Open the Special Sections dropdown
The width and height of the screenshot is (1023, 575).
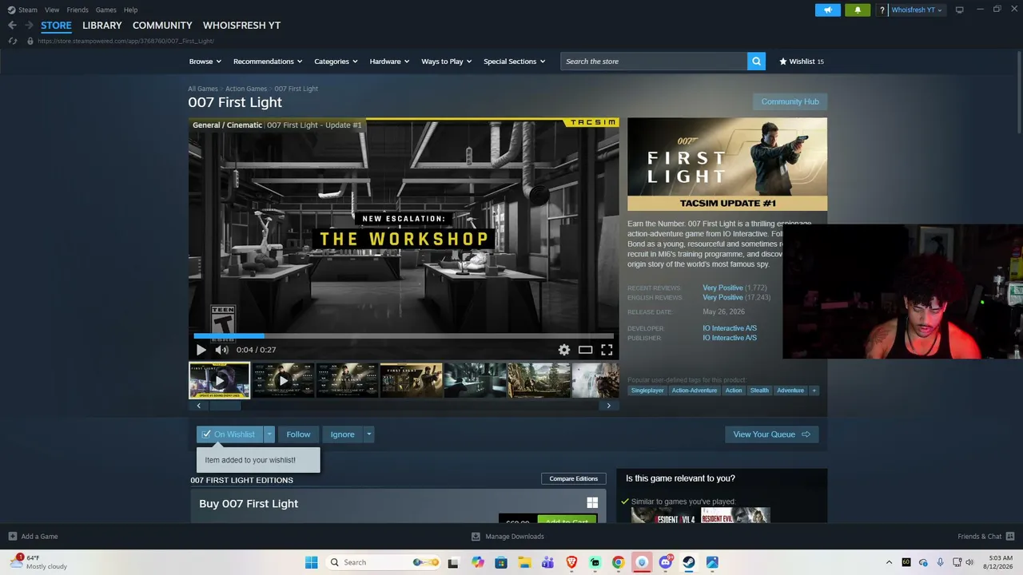click(x=515, y=61)
